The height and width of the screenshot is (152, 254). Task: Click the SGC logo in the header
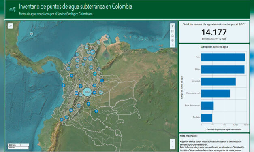[x=12, y=9]
